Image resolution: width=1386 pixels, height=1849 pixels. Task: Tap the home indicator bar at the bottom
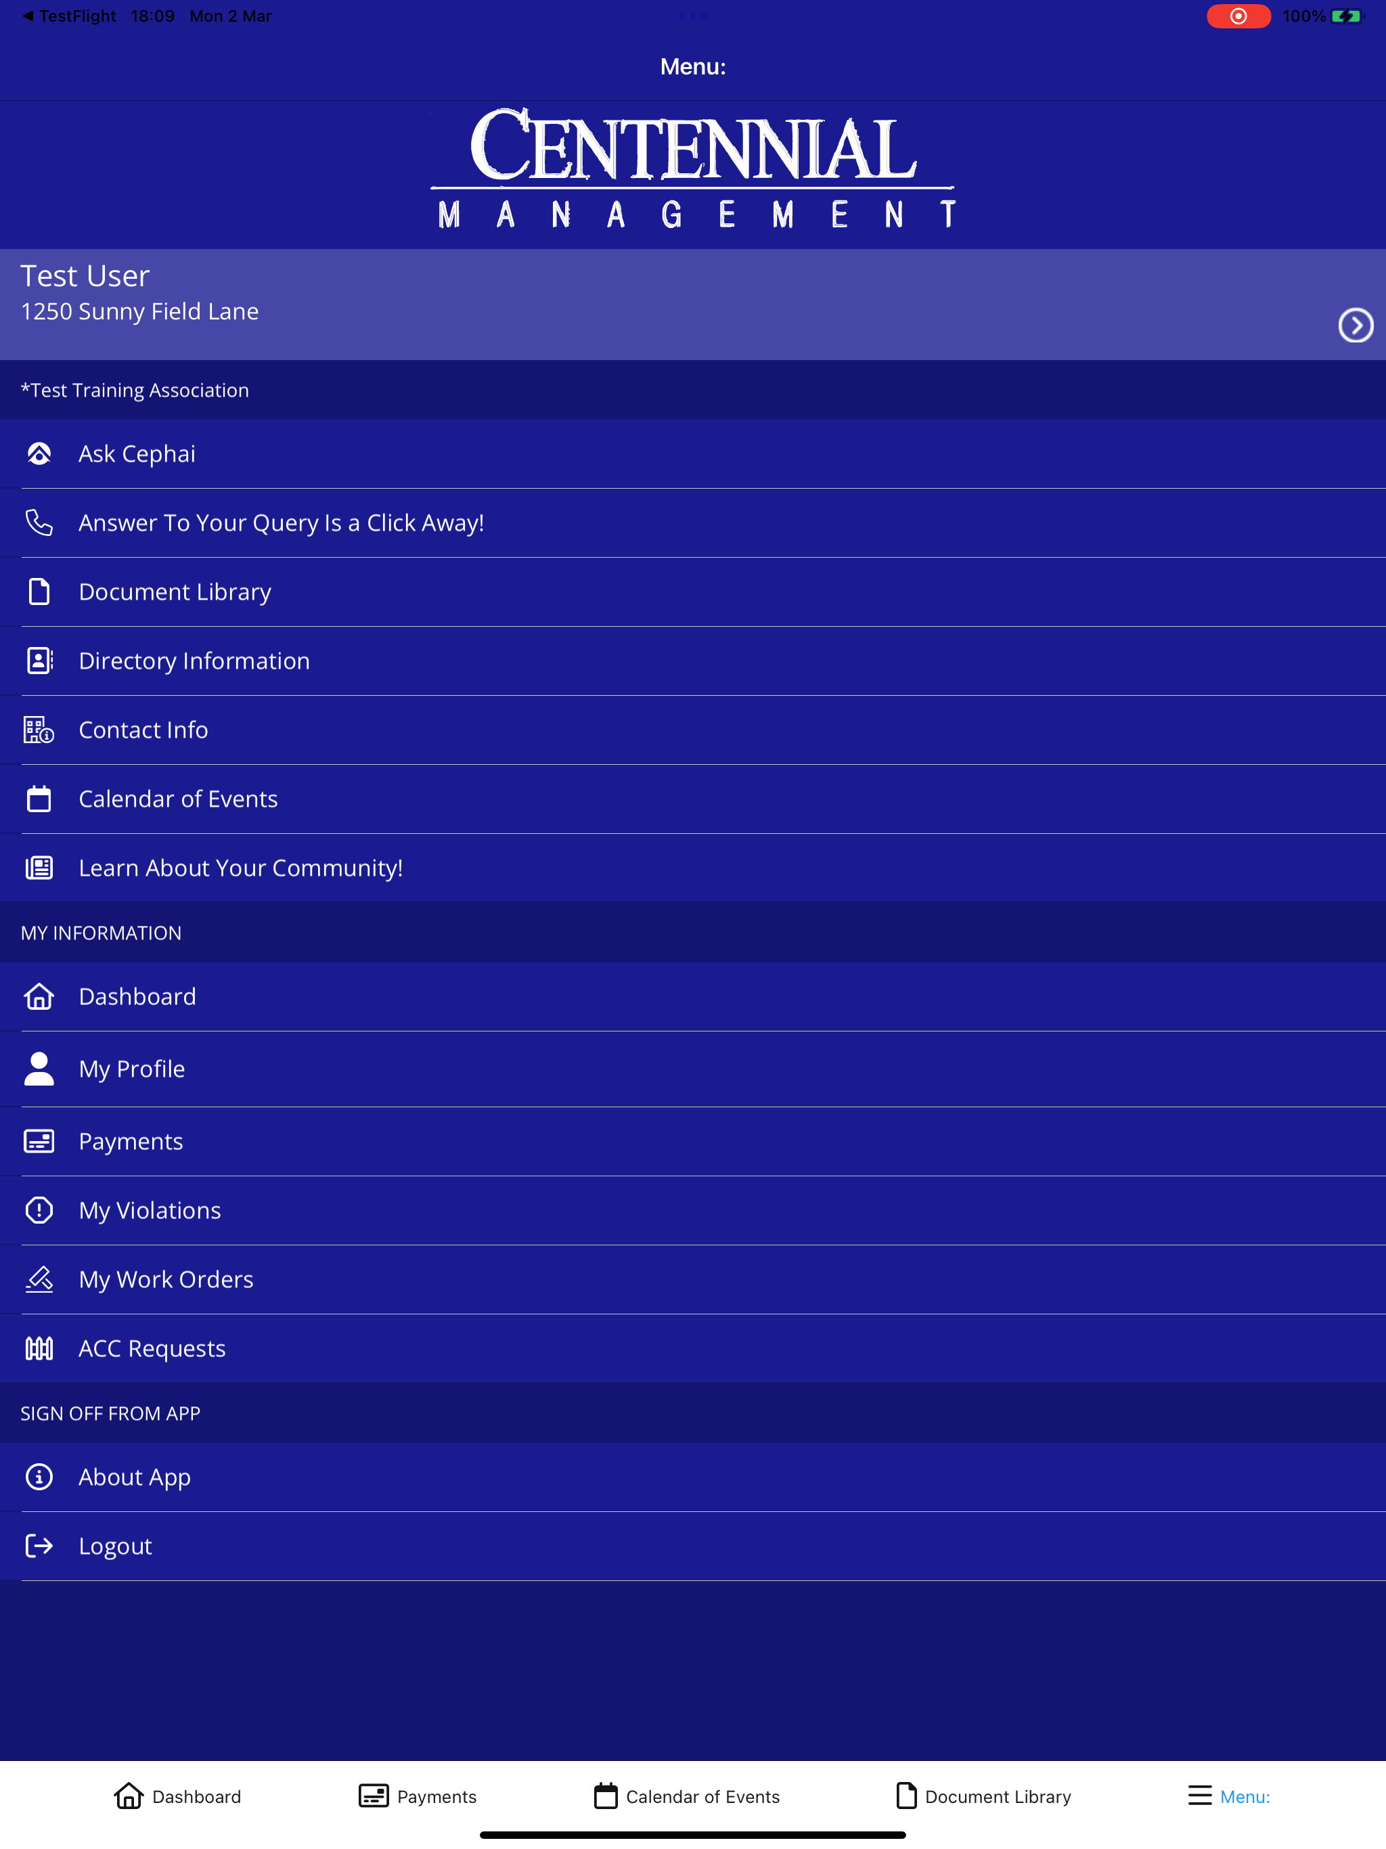click(693, 1835)
